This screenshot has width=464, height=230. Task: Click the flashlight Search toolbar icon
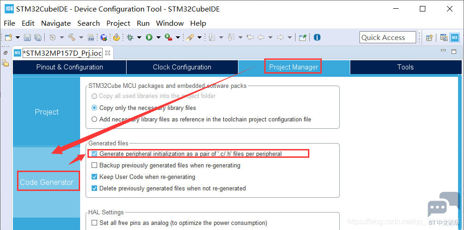pos(190,37)
